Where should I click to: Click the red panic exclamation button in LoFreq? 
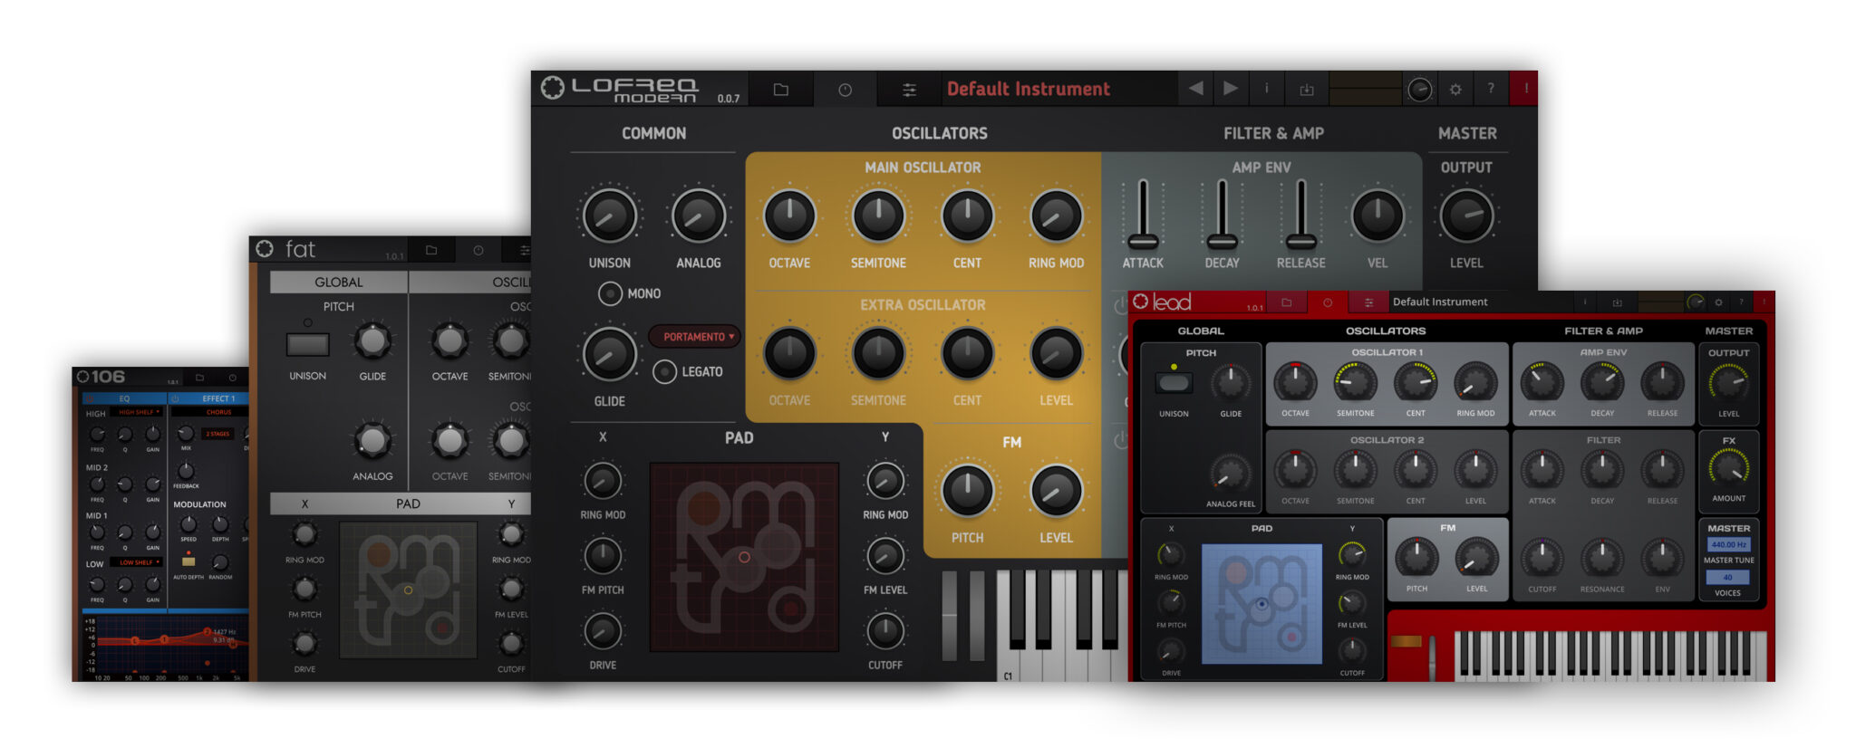[1526, 89]
